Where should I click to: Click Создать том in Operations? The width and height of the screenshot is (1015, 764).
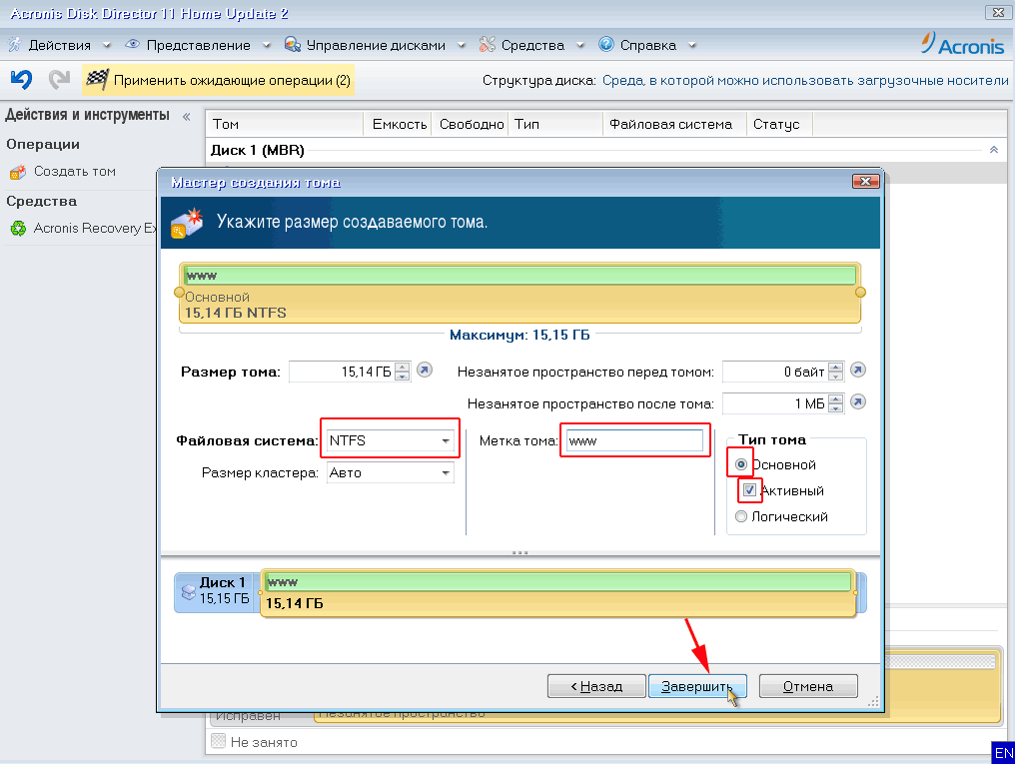(75, 172)
